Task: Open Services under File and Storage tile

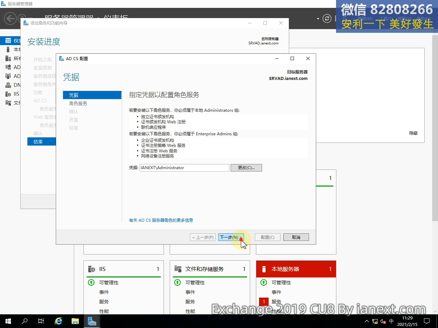Action: tap(190, 302)
